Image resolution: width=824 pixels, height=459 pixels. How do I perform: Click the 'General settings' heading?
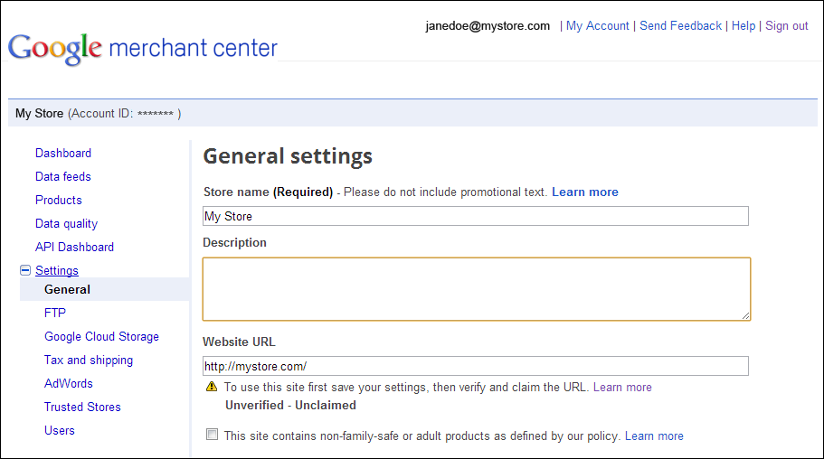pos(288,156)
